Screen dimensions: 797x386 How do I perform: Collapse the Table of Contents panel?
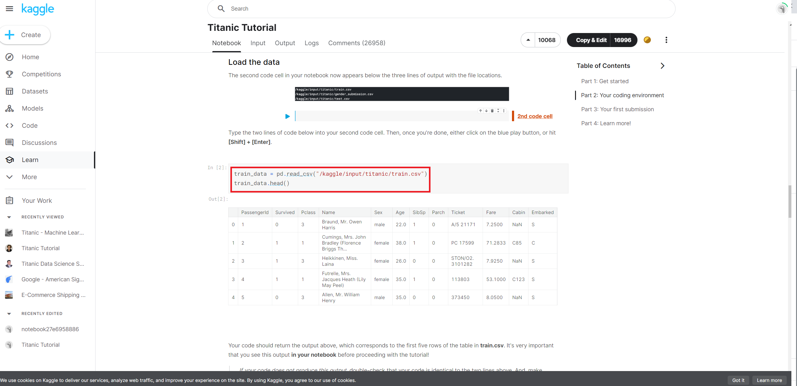662,66
